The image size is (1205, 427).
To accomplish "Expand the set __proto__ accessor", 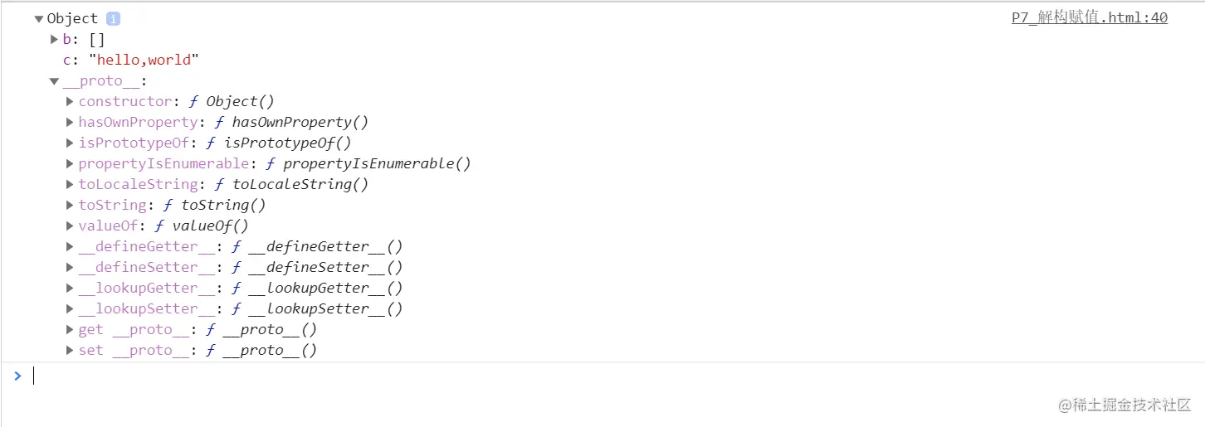I will pos(70,350).
